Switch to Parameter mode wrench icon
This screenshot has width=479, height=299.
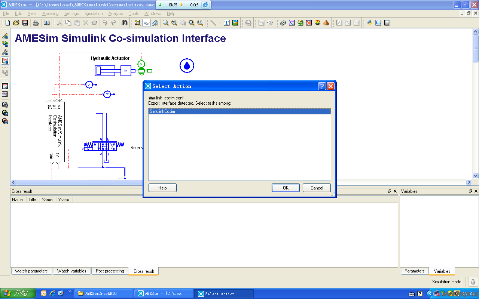click(5, 52)
